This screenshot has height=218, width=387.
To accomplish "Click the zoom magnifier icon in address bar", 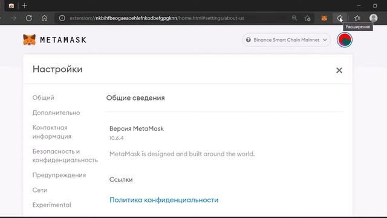I will tap(294, 18).
